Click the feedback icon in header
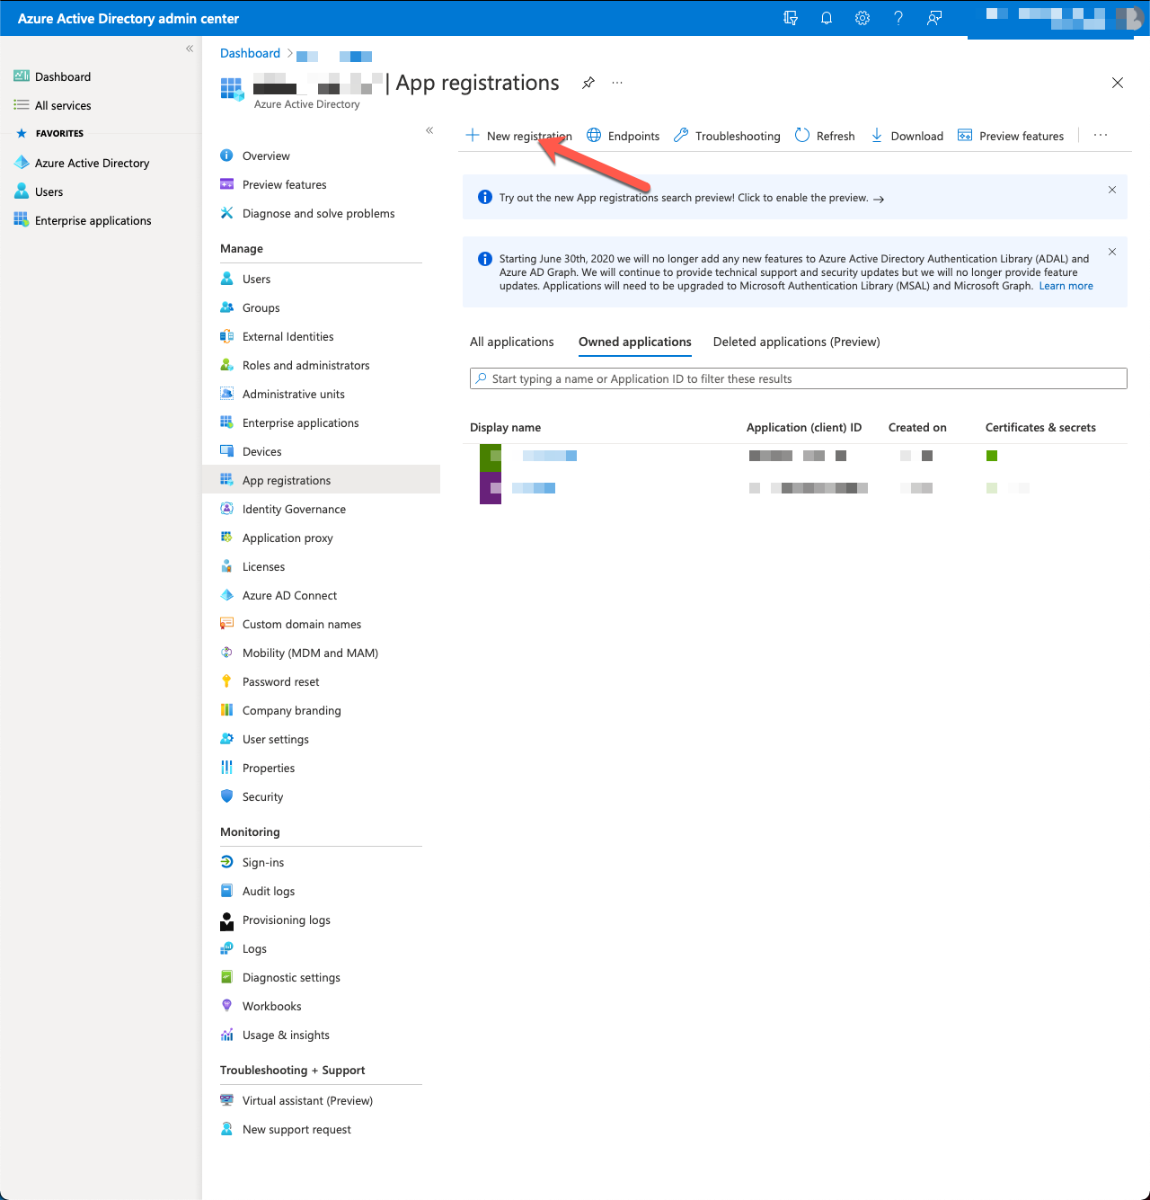Viewport: 1150px width, 1200px height. click(934, 18)
